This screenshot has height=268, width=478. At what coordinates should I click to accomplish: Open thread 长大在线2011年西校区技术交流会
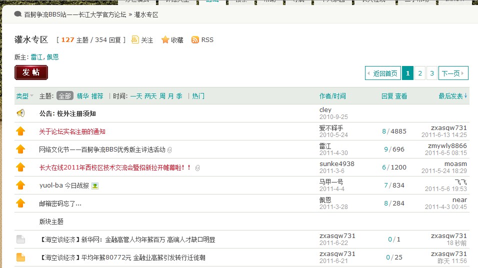click(115, 167)
